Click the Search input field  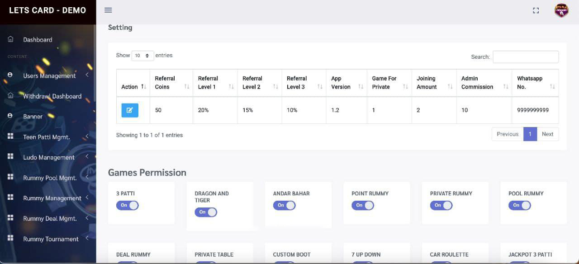click(525, 57)
